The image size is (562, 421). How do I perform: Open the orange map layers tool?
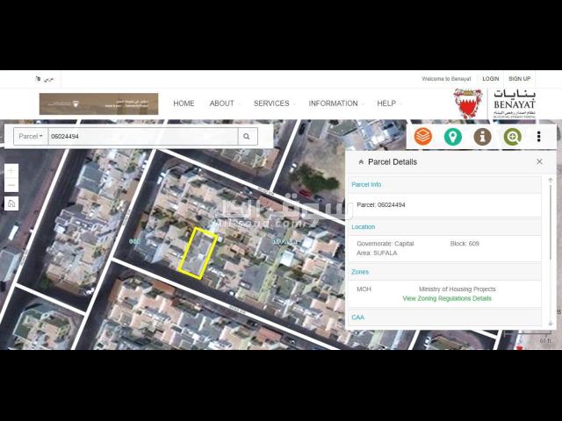[423, 137]
